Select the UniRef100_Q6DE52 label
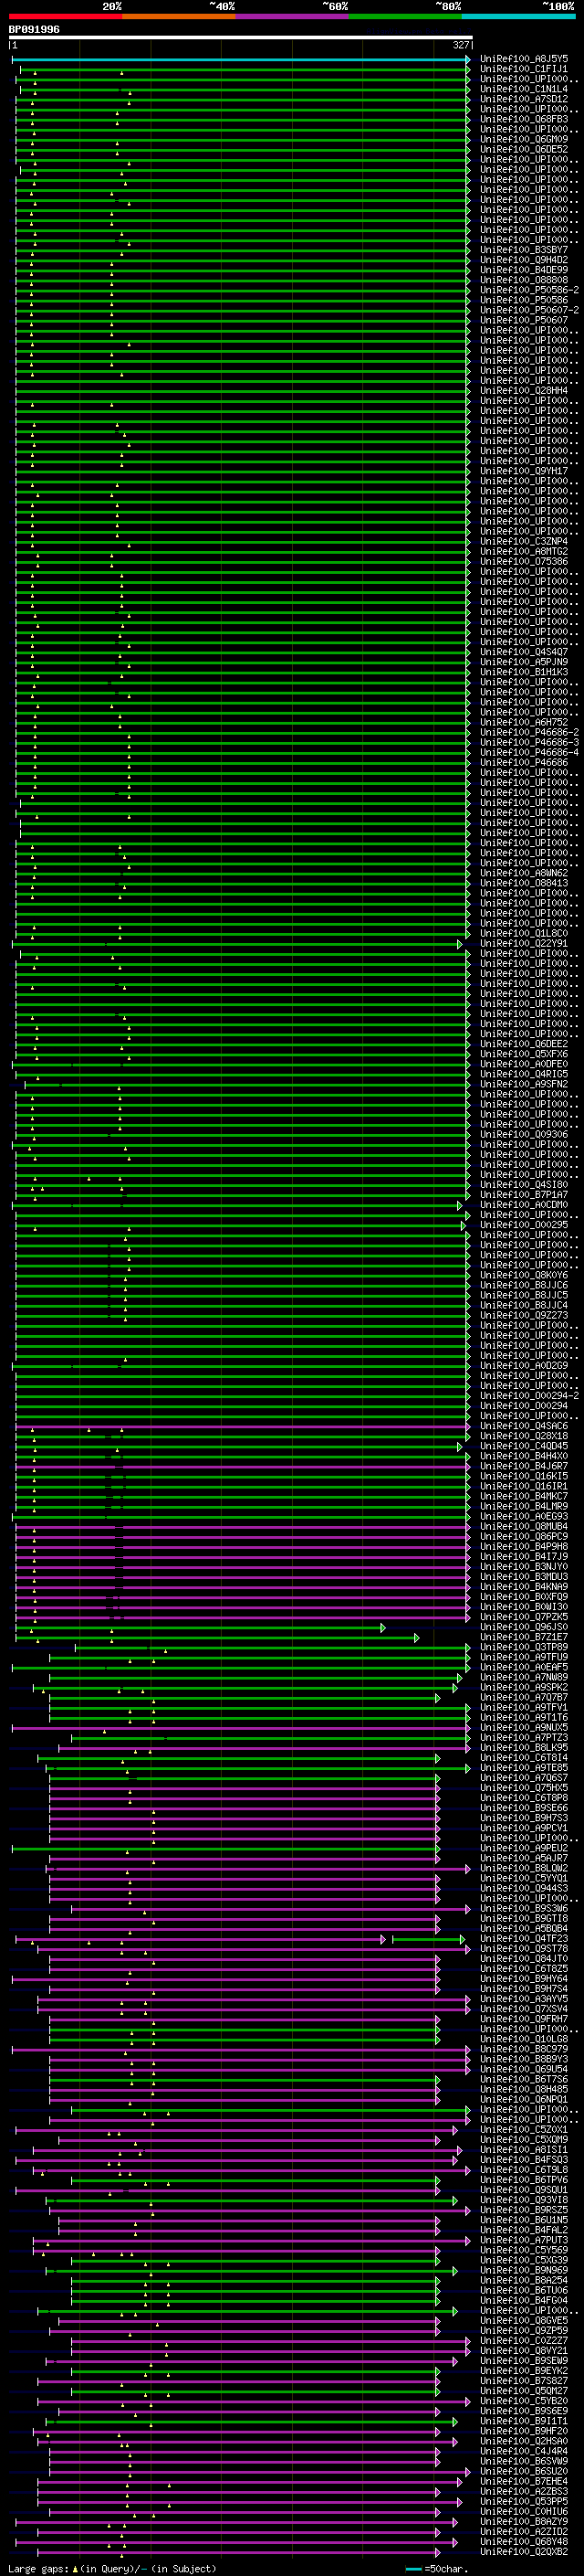This screenshot has width=584, height=2576. [x=524, y=149]
